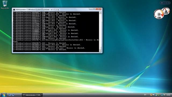This screenshot has height=97, width=172.
Task: Activate the Administrator cmd taskbar button
Action: (32, 95)
